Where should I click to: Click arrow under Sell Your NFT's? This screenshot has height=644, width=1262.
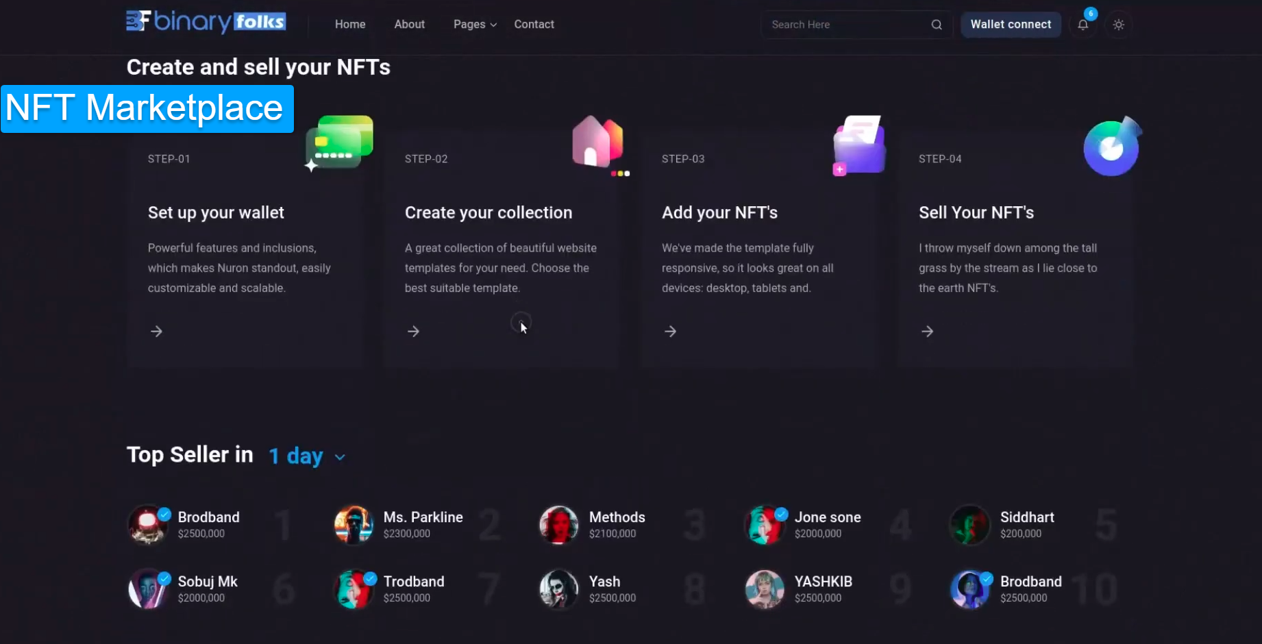(927, 332)
